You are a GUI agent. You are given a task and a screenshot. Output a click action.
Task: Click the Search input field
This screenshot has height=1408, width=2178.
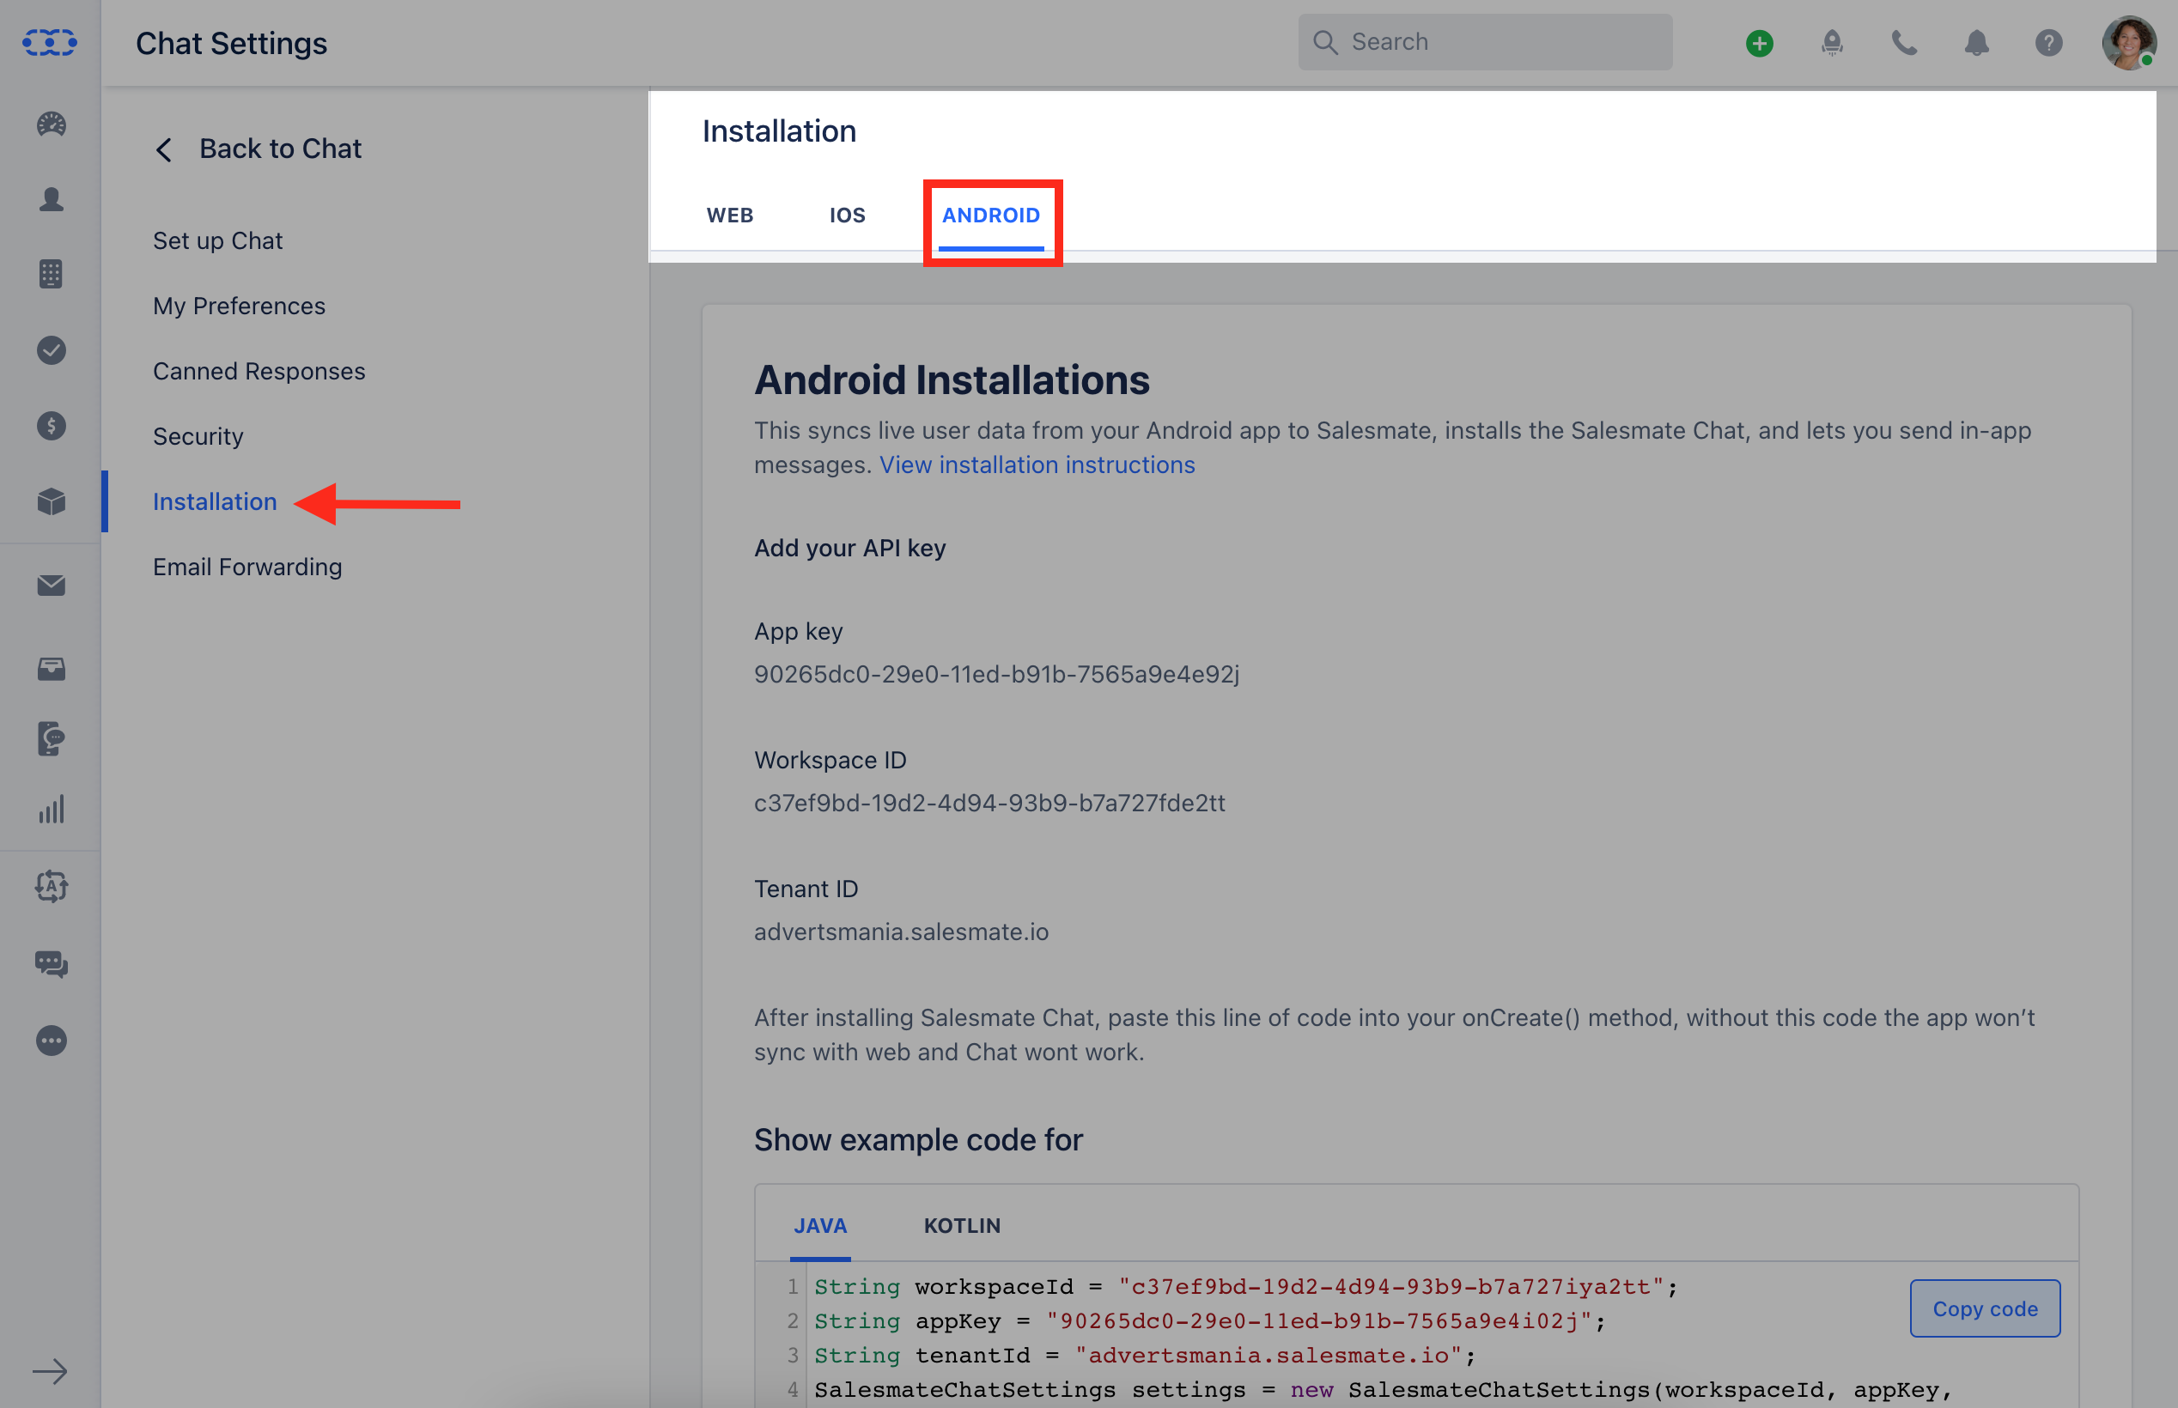tap(1485, 42)
